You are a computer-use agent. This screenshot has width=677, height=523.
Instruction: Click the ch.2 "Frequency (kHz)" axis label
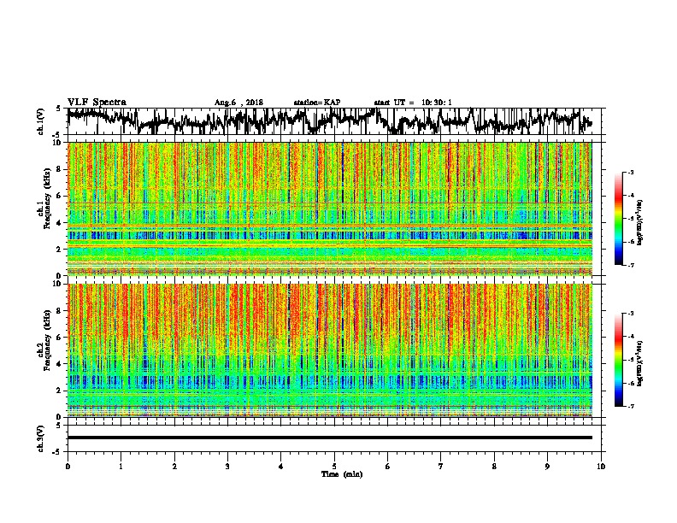point(46,340)
